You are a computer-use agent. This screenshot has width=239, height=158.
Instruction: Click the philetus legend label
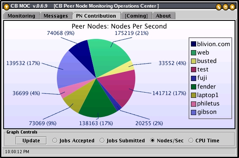click(x=208, y=103)
